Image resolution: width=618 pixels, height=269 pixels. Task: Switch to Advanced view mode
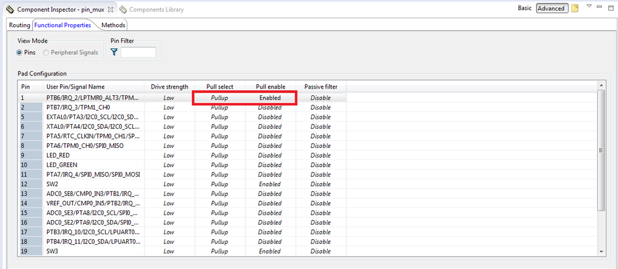point(551,8)
